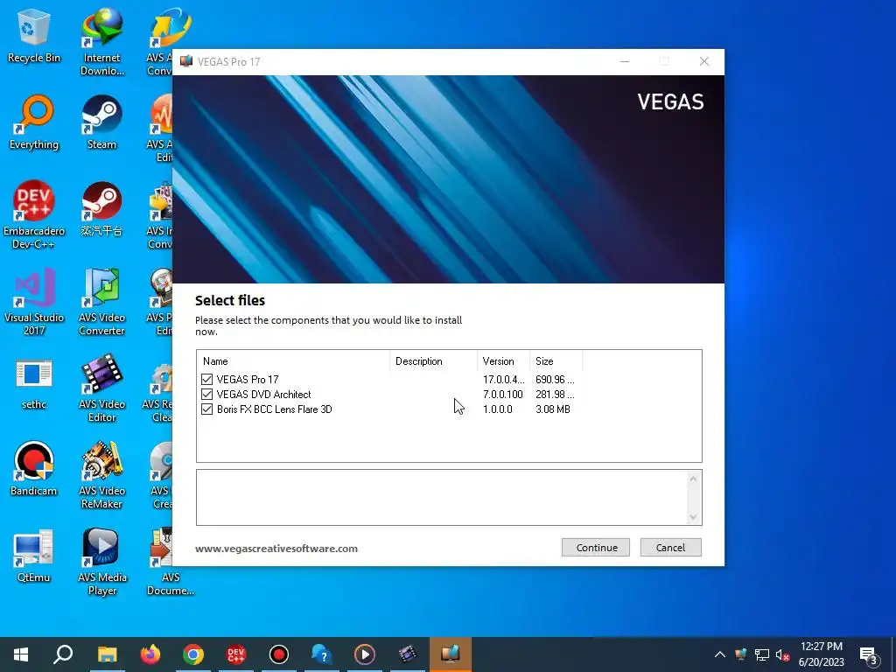Select AVS Document Converter desktop icon

point(171,563)
